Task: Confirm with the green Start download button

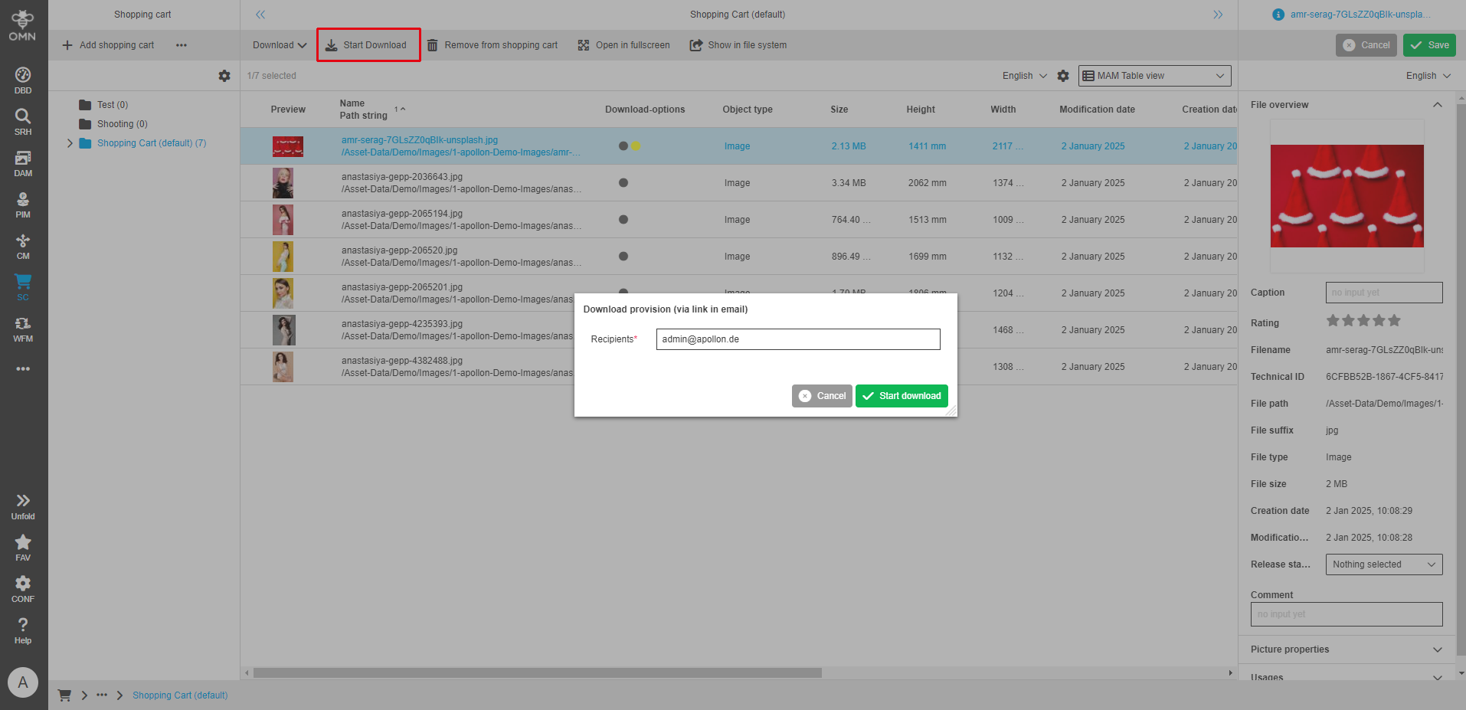Action: pos(902,396)
